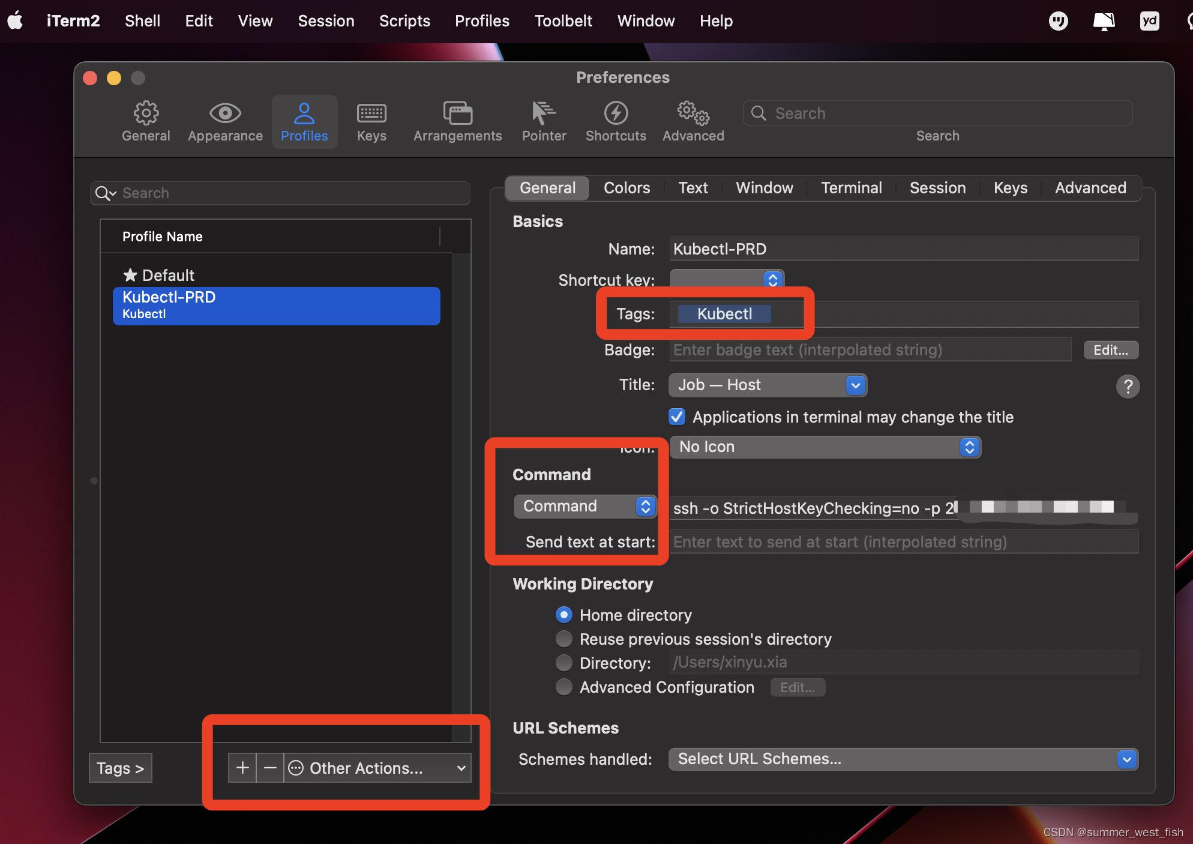This screenshot has width=1193, height=844.
Task: Click the Tags > button
Action: [120, 768]
